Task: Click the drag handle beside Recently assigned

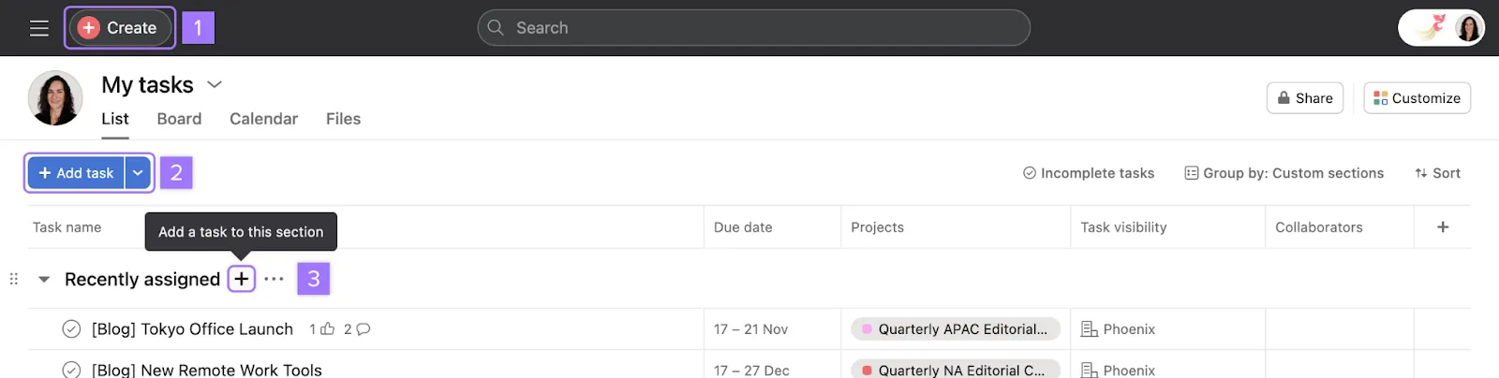Action: [x=13, y=279]
